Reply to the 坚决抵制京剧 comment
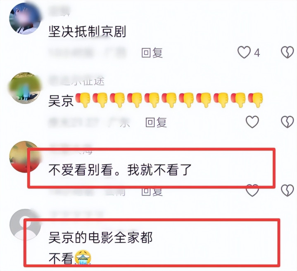Viewport: 297px width, 271px height. pos(152,52)
